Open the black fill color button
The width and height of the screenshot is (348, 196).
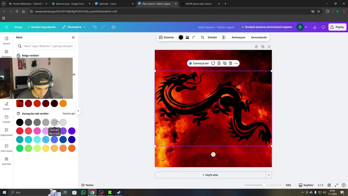tap(181, 37)
